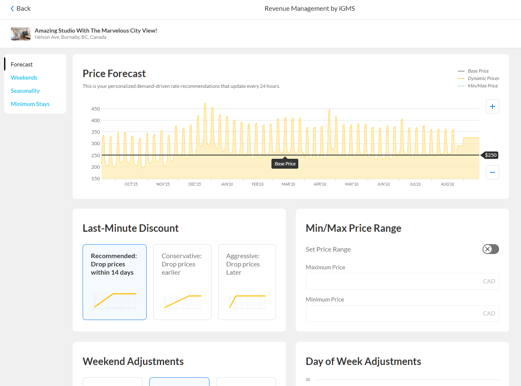Click Base Price legend entry
The height and width of the screenshot is (386, 521).
(478, 71)
